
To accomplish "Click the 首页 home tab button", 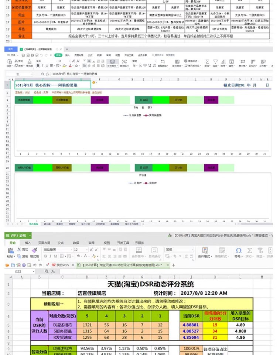I will (11, 49).
